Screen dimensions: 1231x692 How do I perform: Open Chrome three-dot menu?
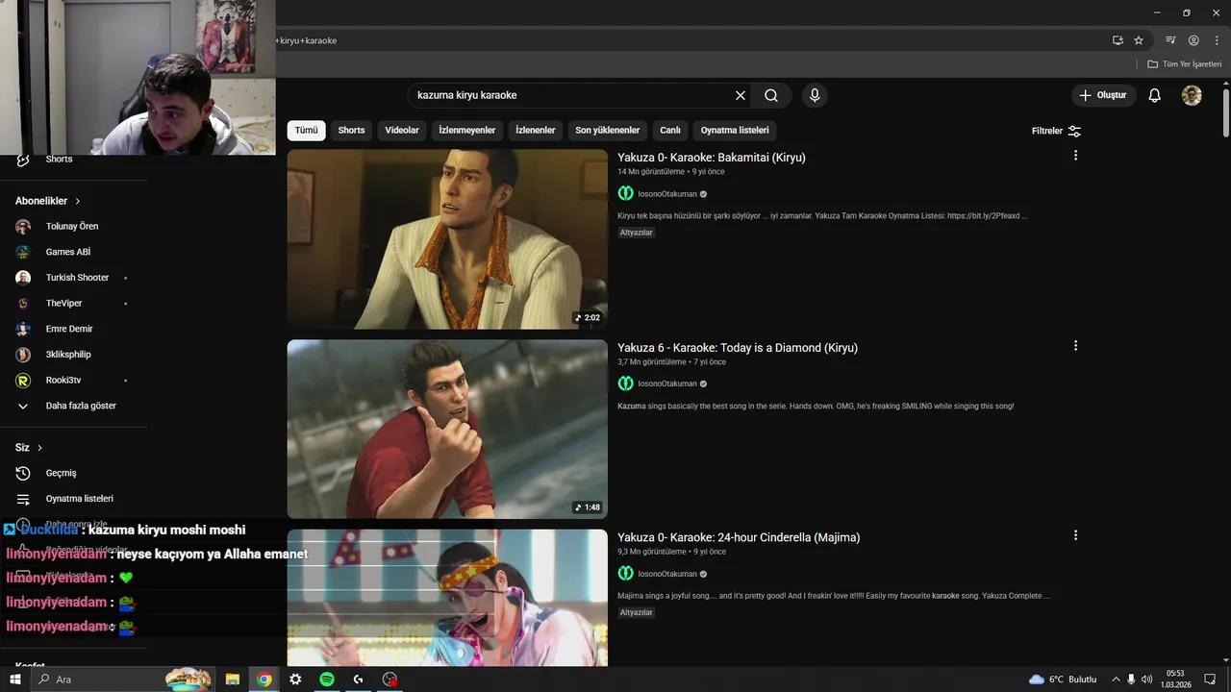(x=1217, y=40)
